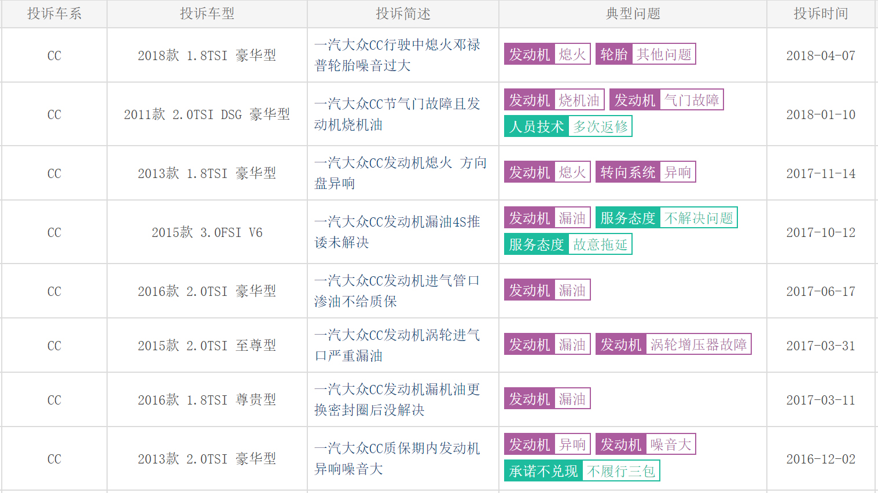Click CC series in 2018-04-07 row
The width and height of the screenshot is (878, 493).
pyautogui.click(x=54, y=56)
